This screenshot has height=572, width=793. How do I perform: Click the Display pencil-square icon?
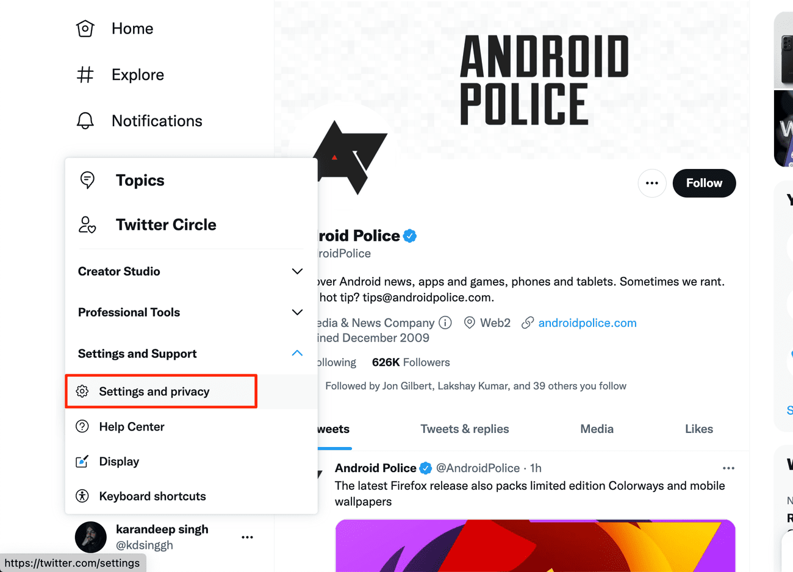[x=82, y=462]
